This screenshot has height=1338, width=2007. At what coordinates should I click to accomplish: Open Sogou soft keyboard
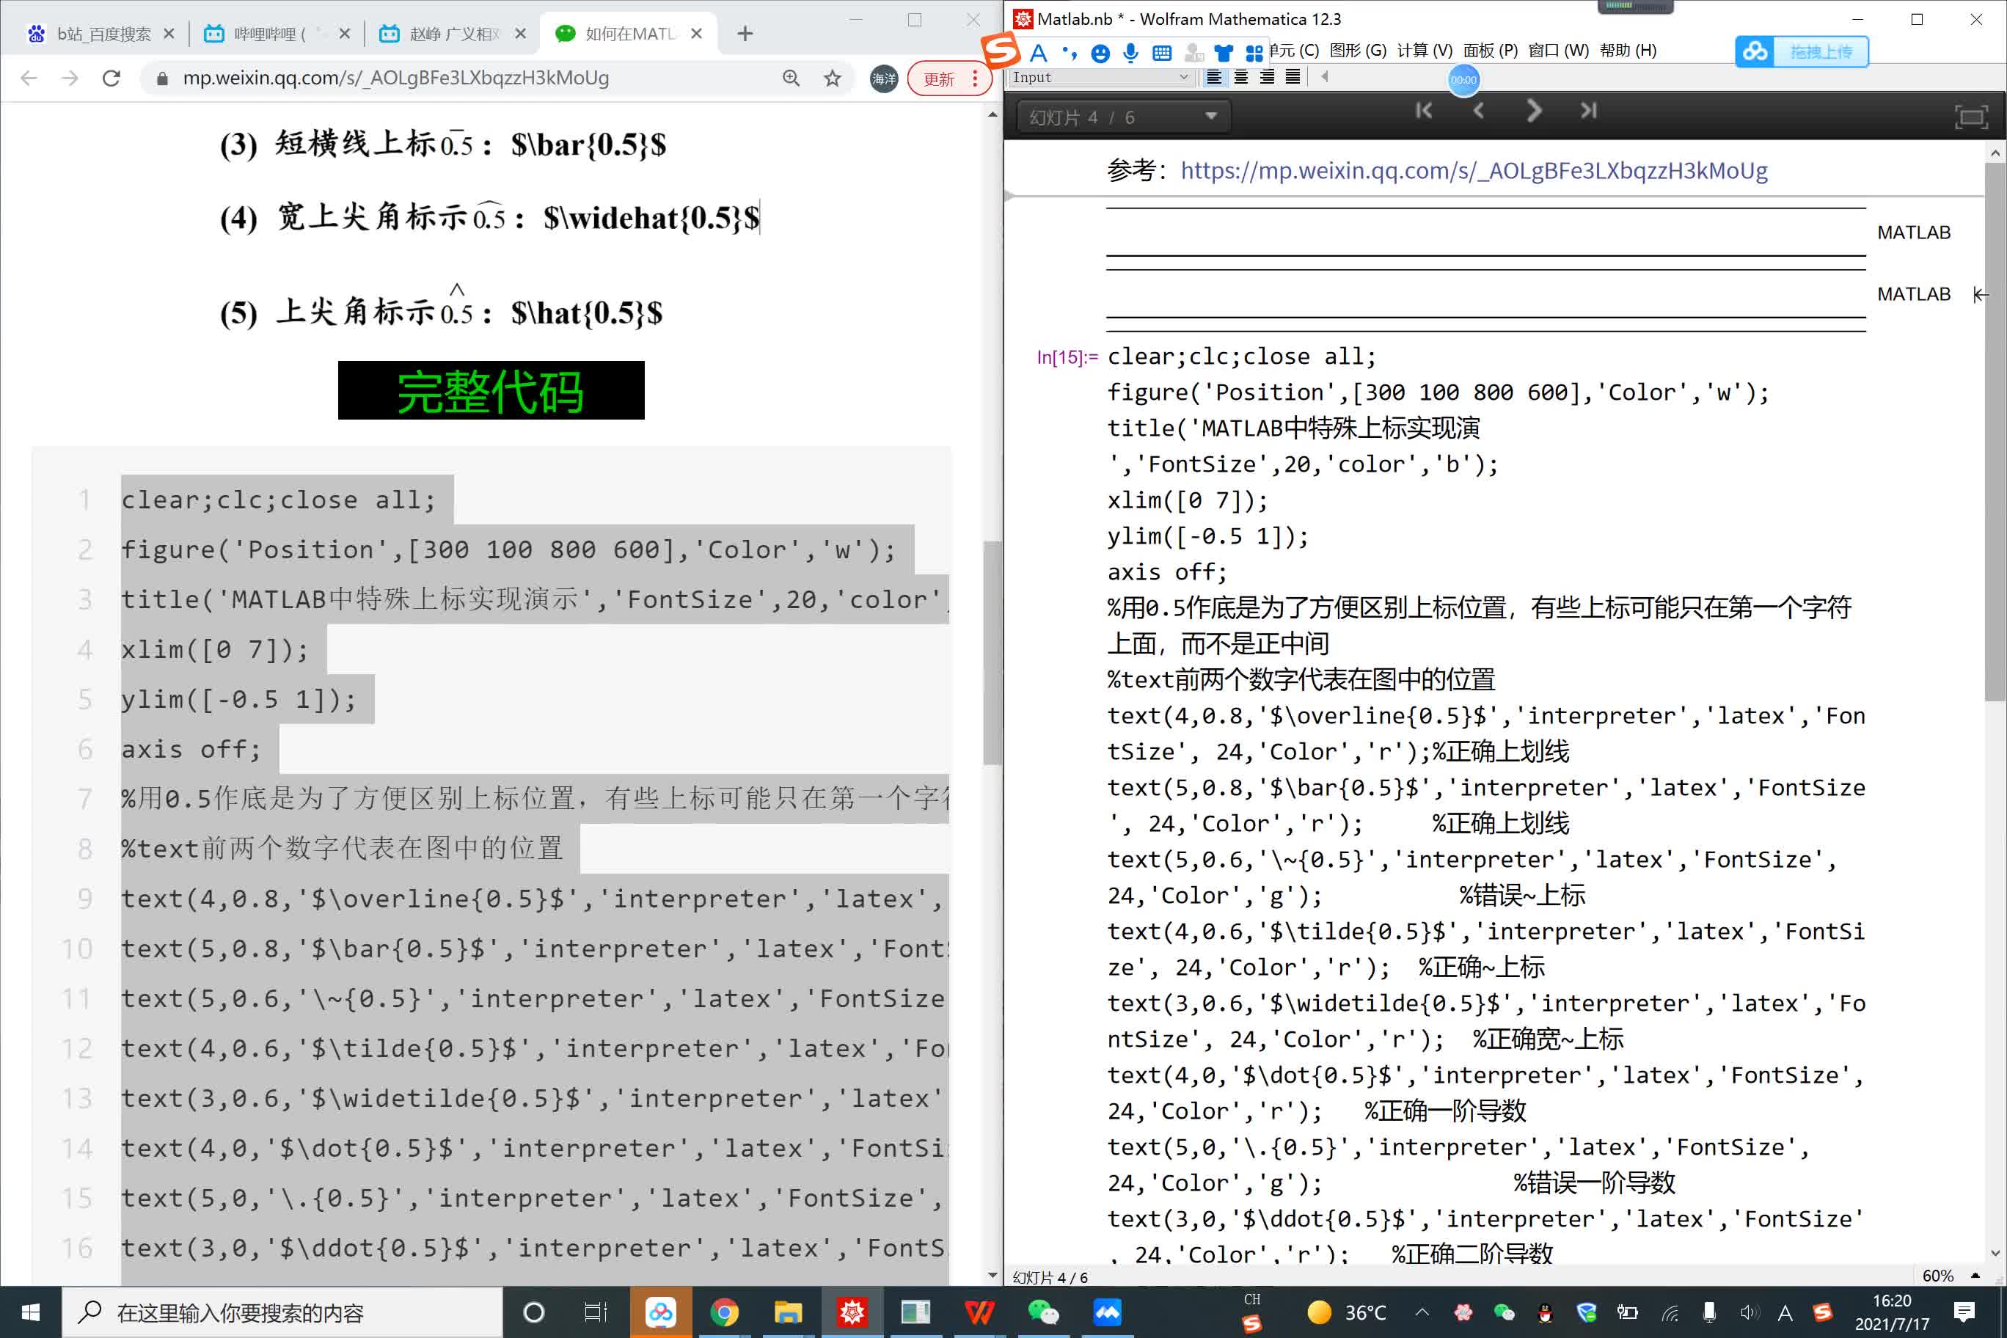pos(1162,54)
